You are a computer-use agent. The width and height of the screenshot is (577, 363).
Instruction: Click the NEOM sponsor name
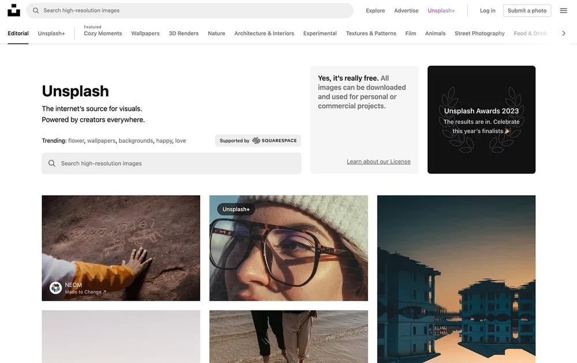tap(73, 285)
